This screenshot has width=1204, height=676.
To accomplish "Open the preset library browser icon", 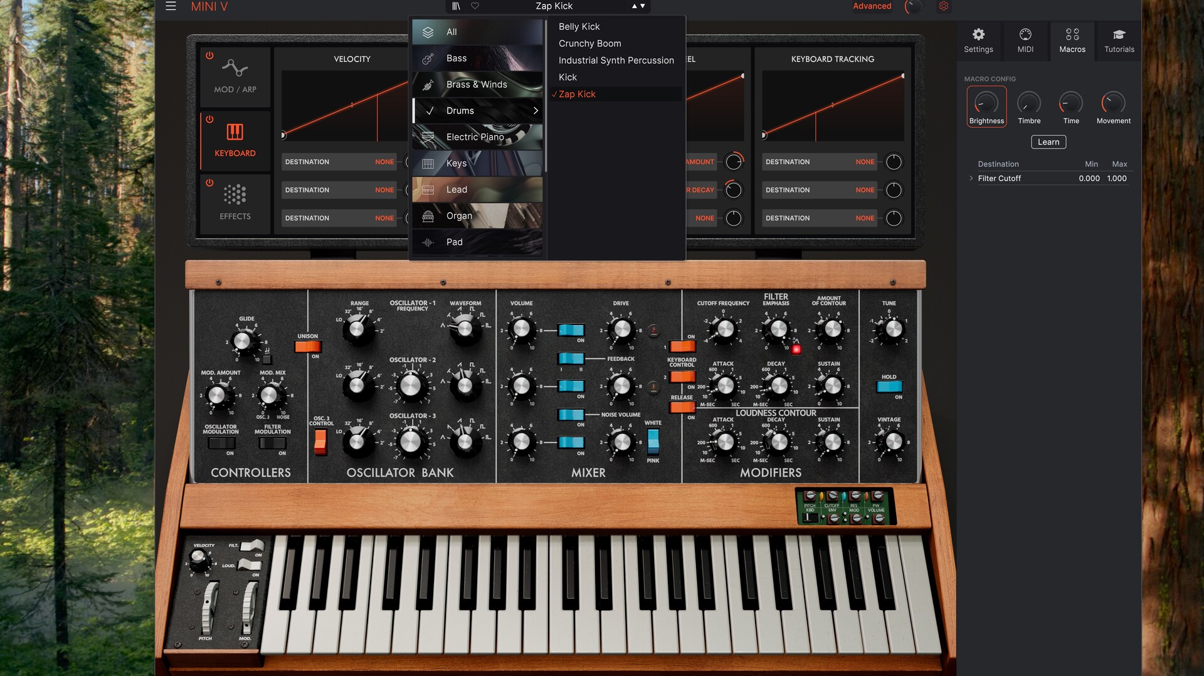I will pos(456,6).
